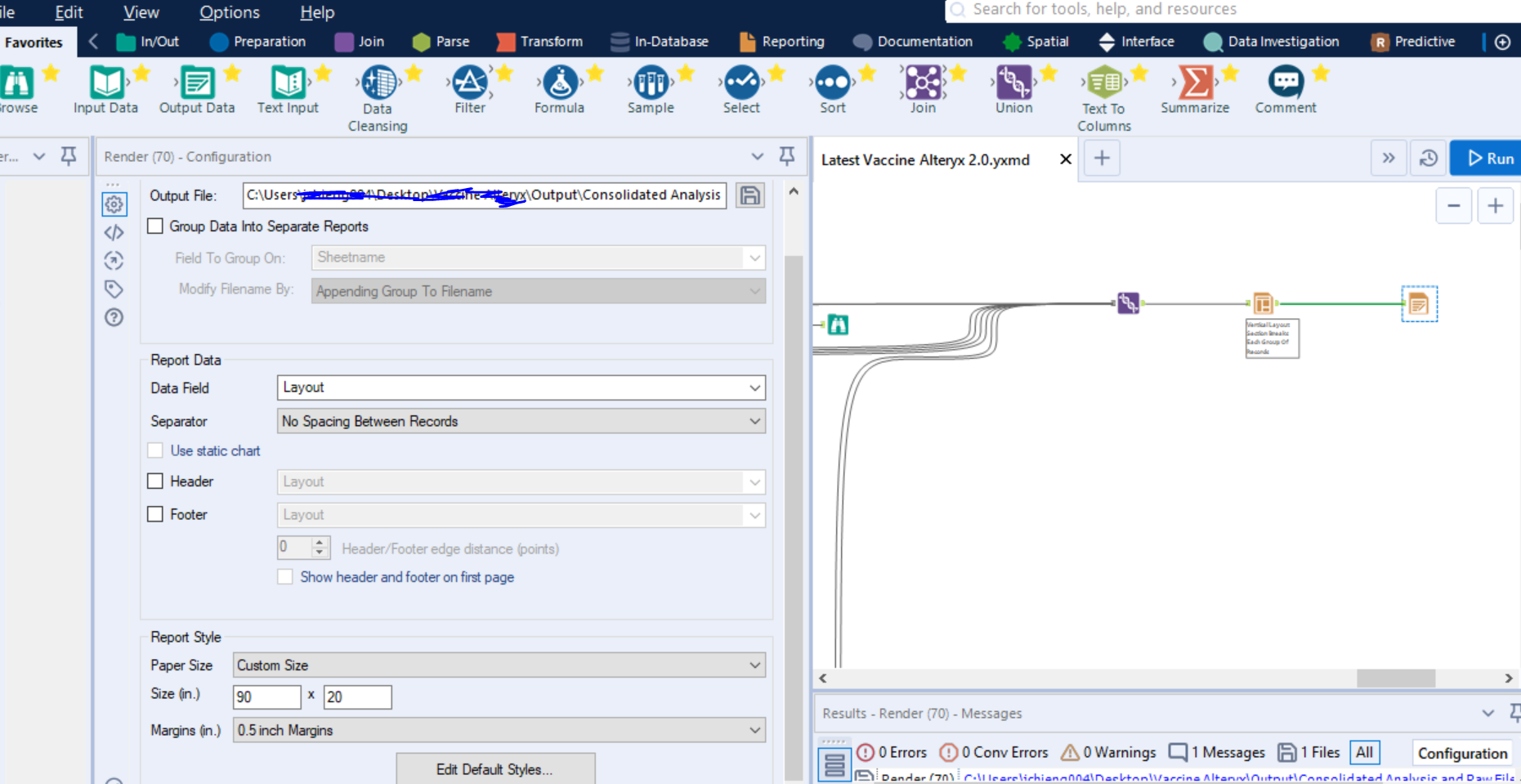Add a Union tool
Viewport: 1521px width, 784px height.
click(x=1013, y=85)
